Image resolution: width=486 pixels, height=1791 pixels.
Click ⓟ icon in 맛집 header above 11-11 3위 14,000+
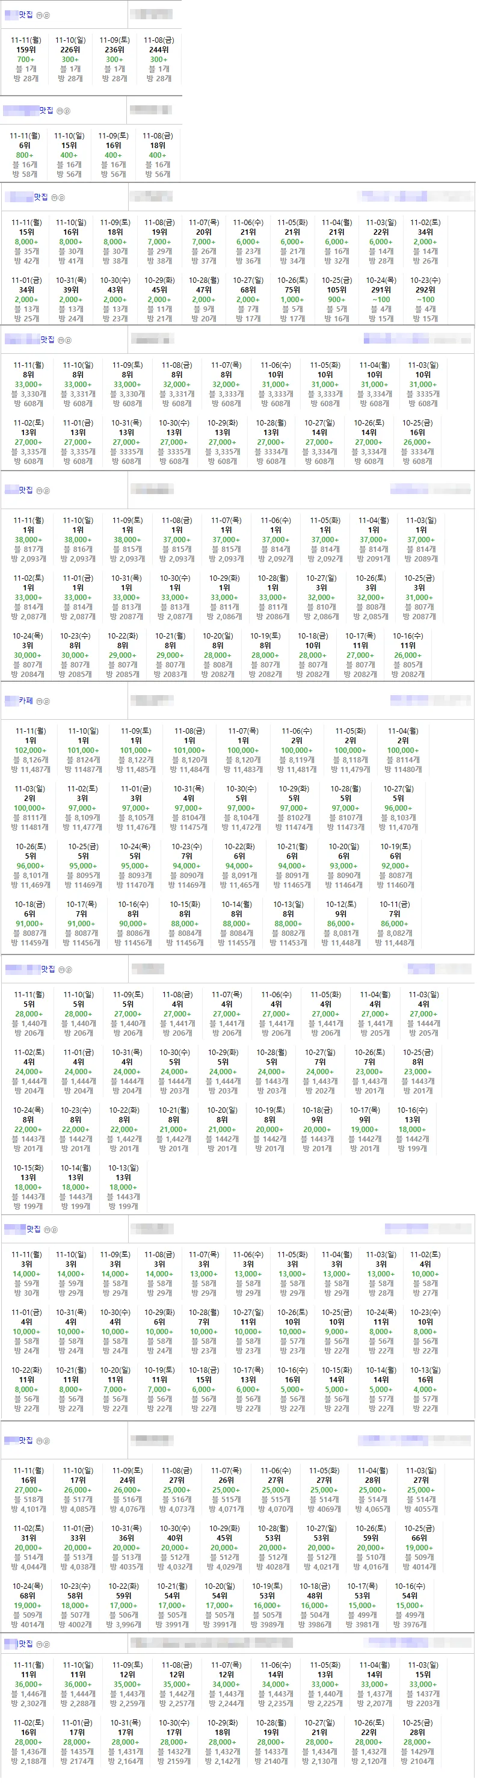click(x=54, y=1230)
